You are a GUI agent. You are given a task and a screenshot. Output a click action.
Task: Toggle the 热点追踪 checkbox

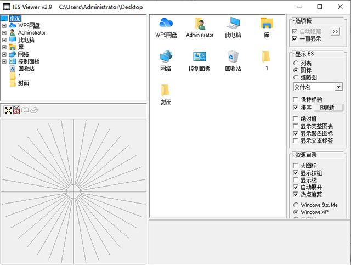click(x=296, y=194)
